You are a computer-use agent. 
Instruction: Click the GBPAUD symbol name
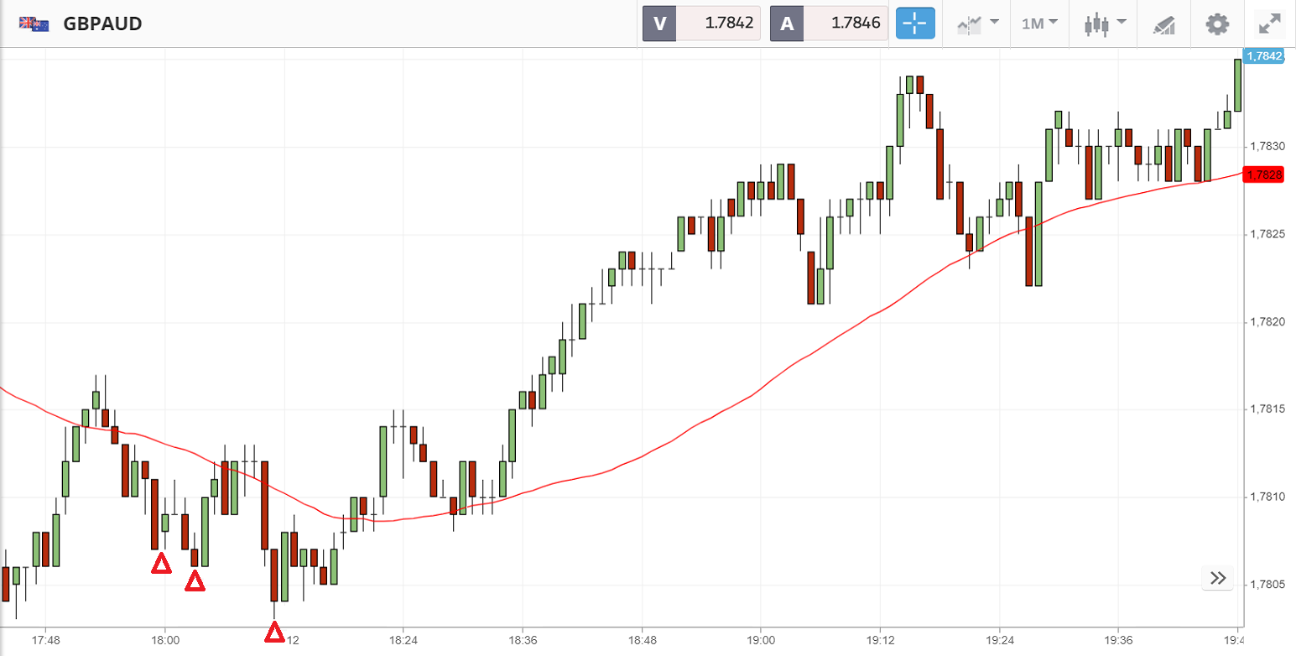(102, 23)
